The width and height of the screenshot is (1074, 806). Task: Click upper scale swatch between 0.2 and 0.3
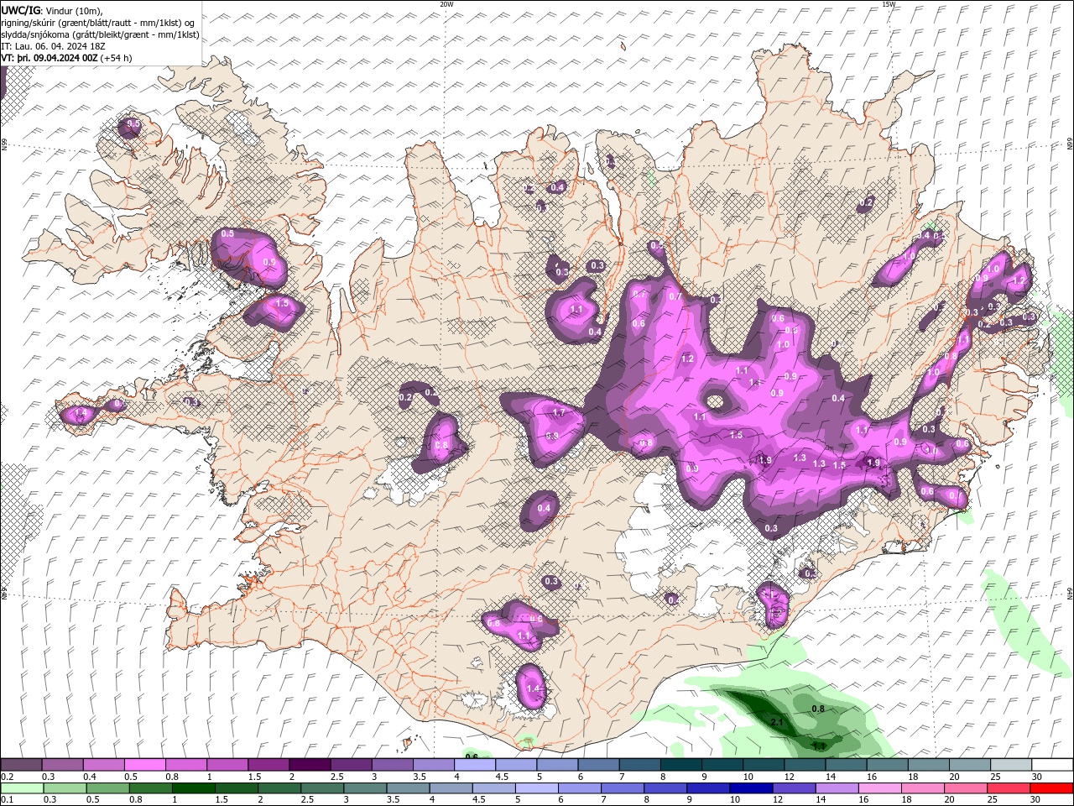pyautogui.click(x=23, y=765)
